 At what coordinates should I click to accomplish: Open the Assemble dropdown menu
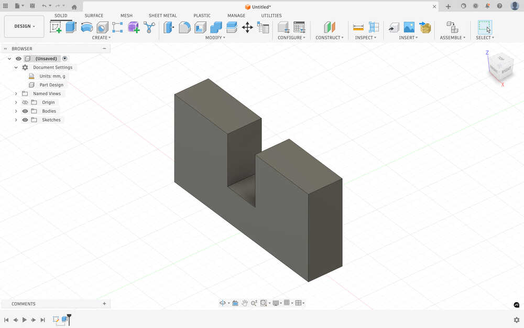(x=453, y=38)
